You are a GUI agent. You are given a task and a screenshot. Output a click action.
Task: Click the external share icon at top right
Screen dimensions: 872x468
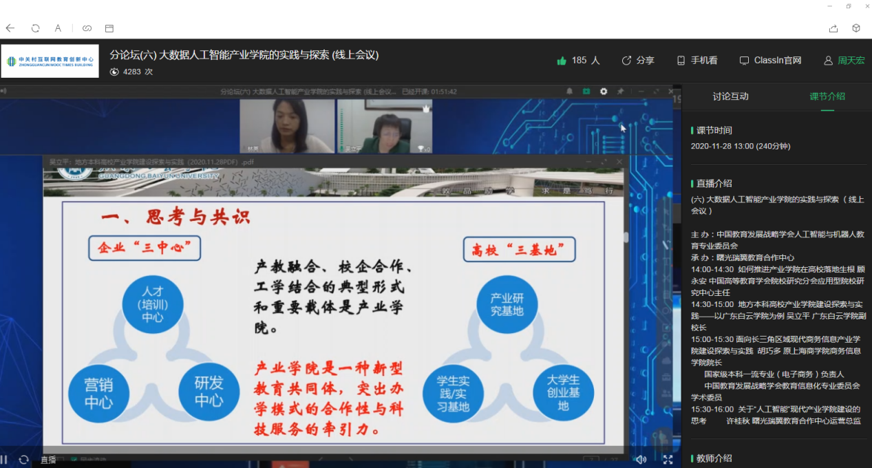(833, 28)
